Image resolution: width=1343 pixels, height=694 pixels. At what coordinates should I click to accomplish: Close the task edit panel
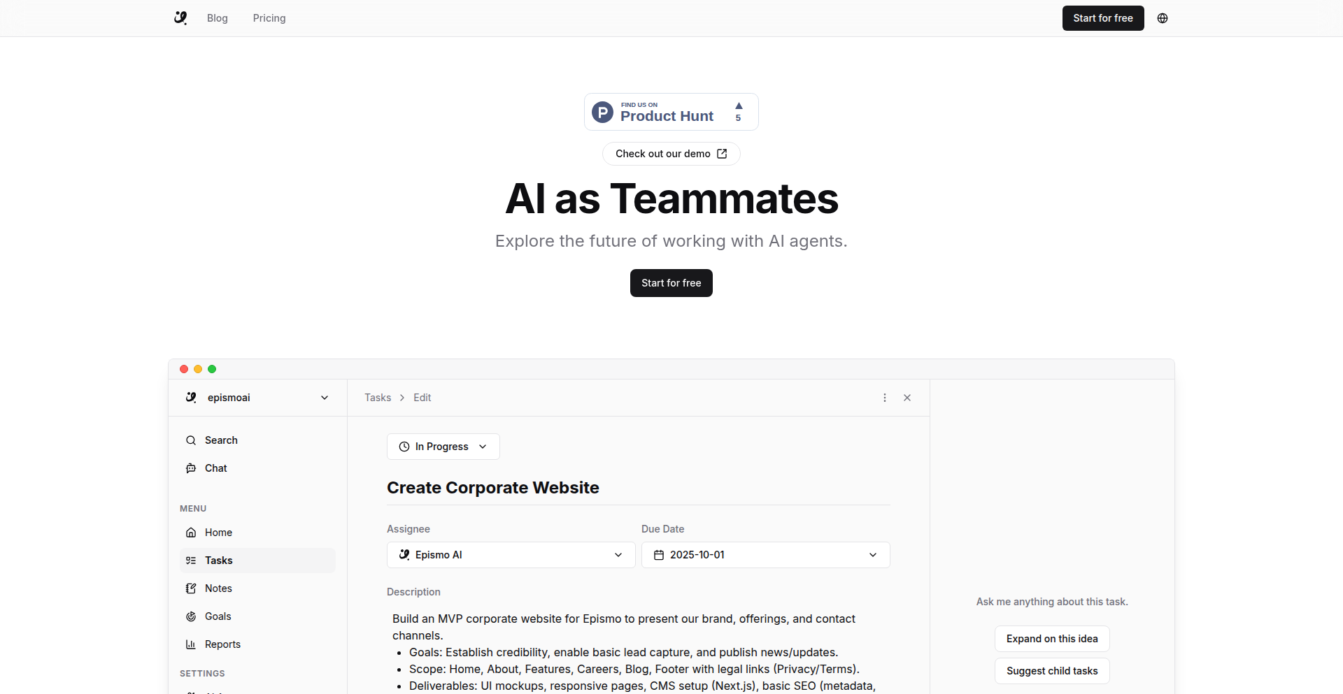click(907, 398)
